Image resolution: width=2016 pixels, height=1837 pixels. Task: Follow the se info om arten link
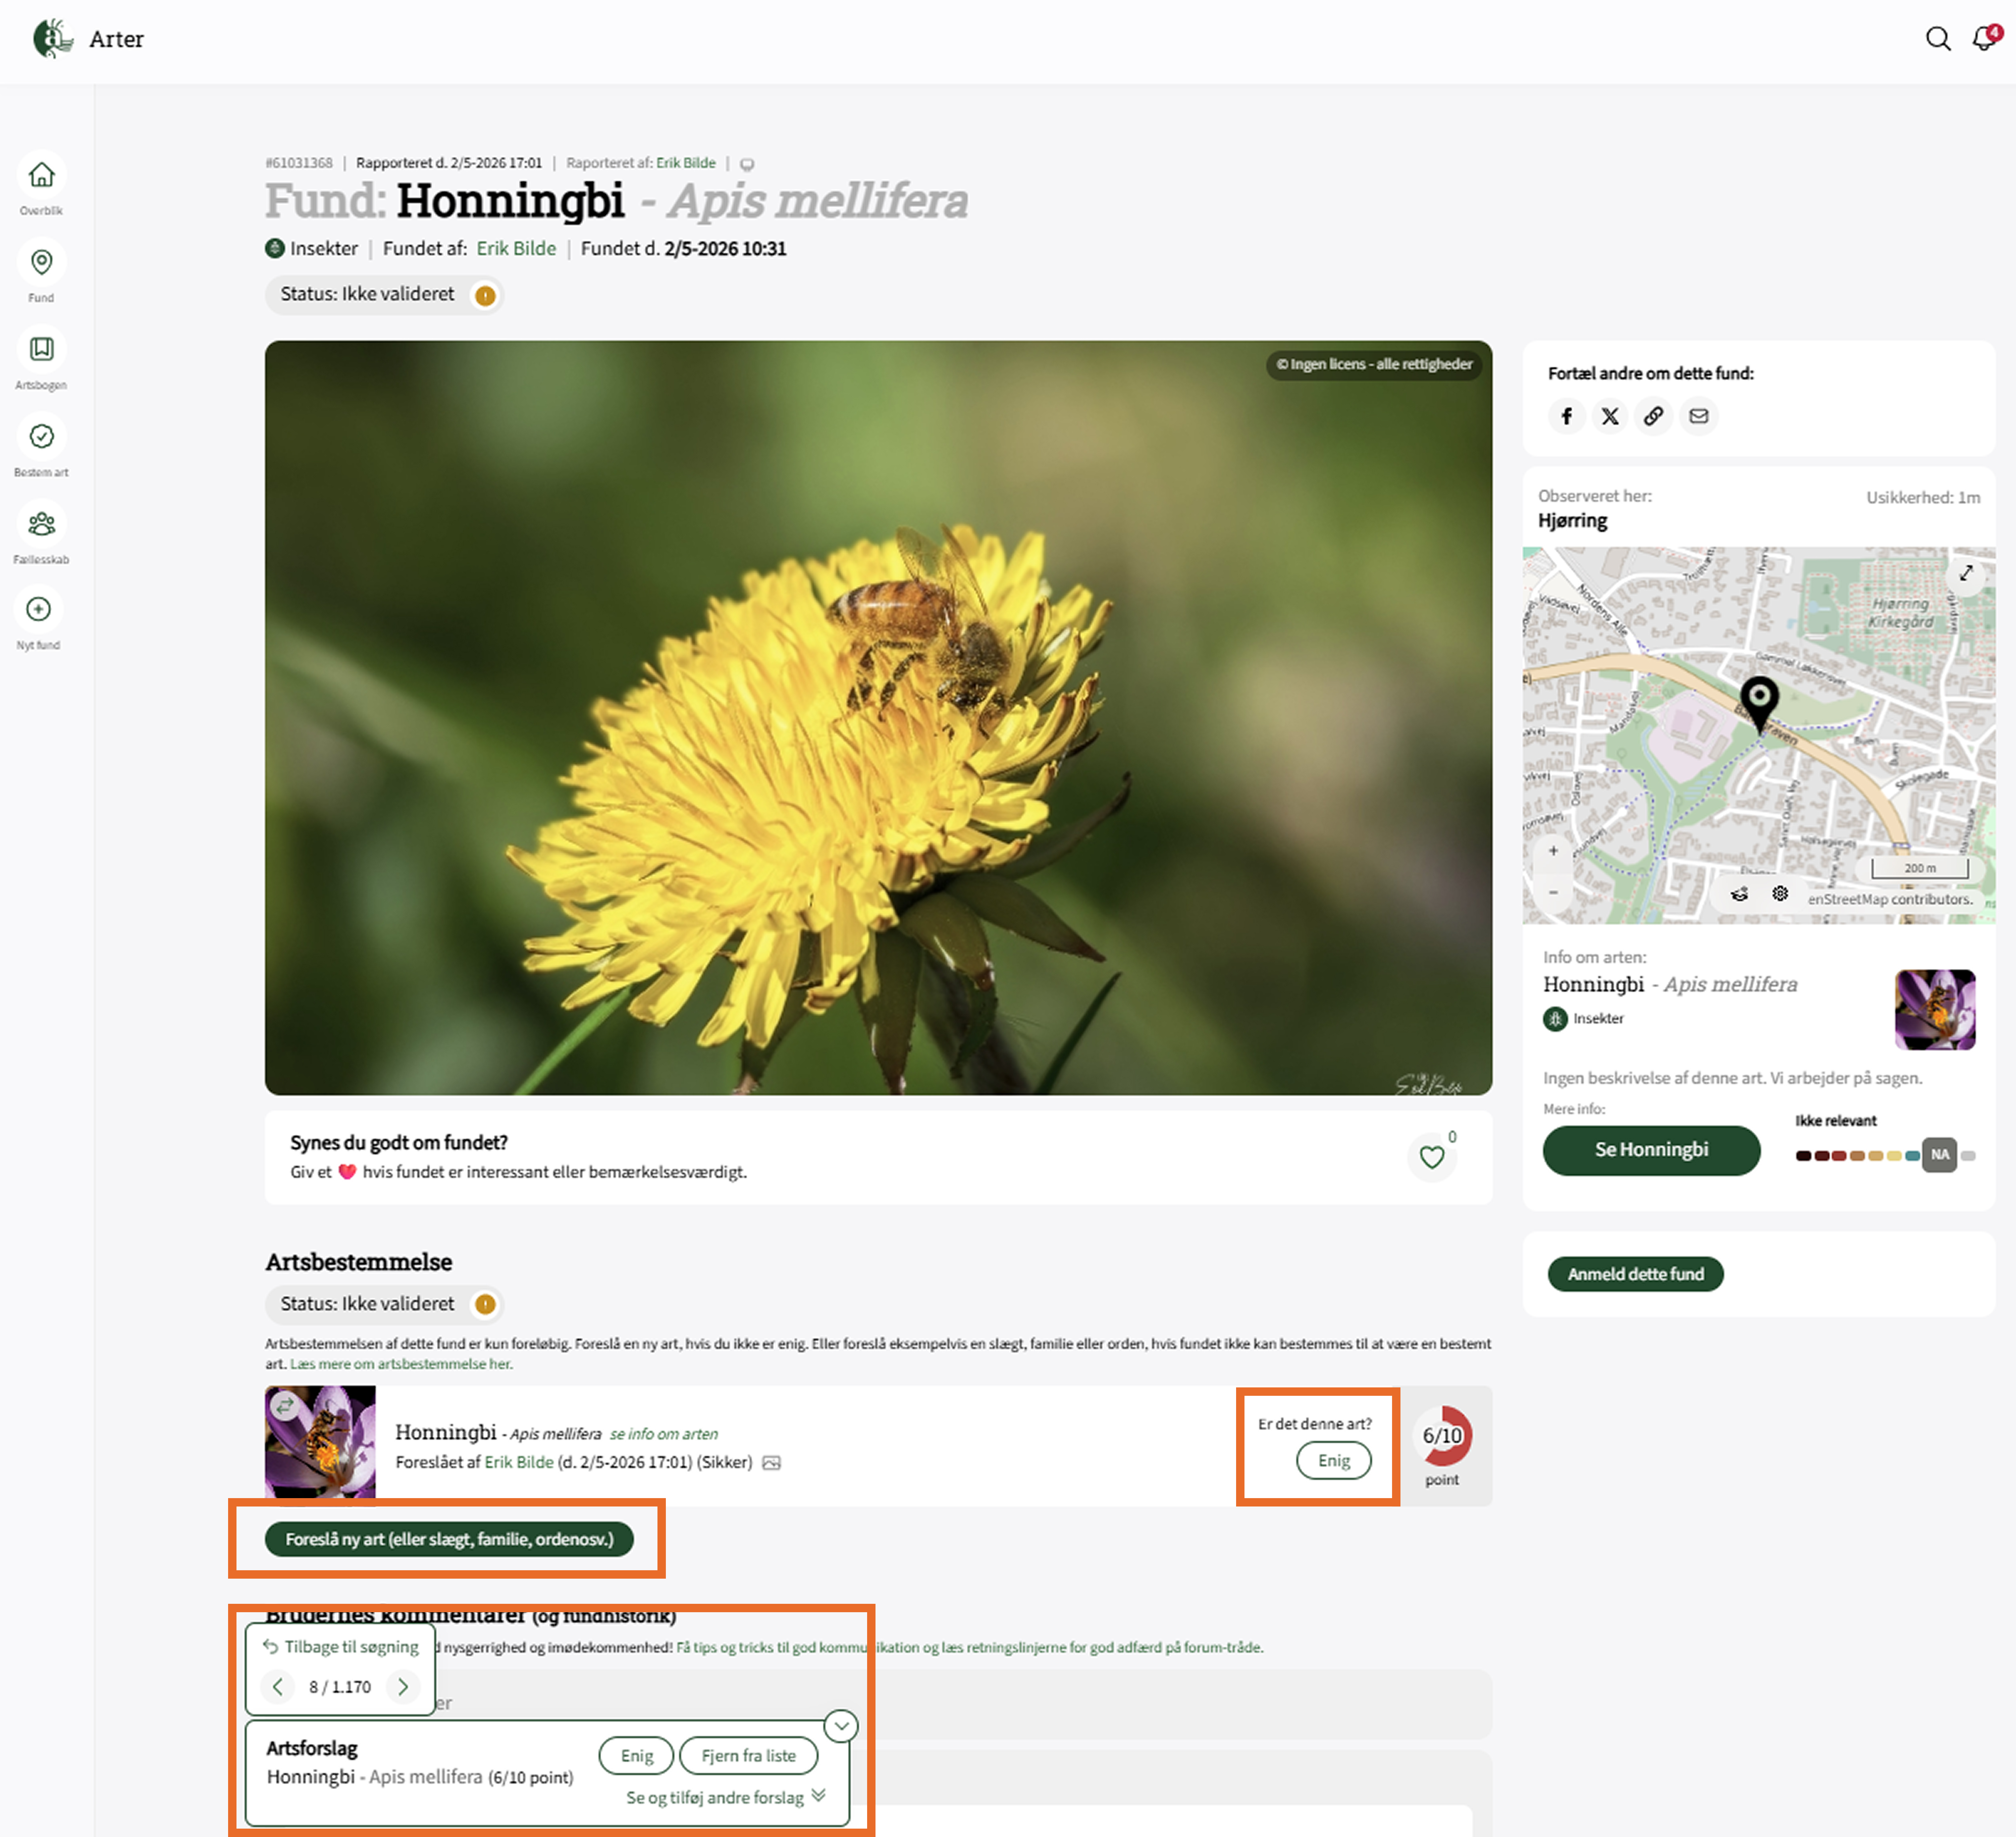[664, 1434]
